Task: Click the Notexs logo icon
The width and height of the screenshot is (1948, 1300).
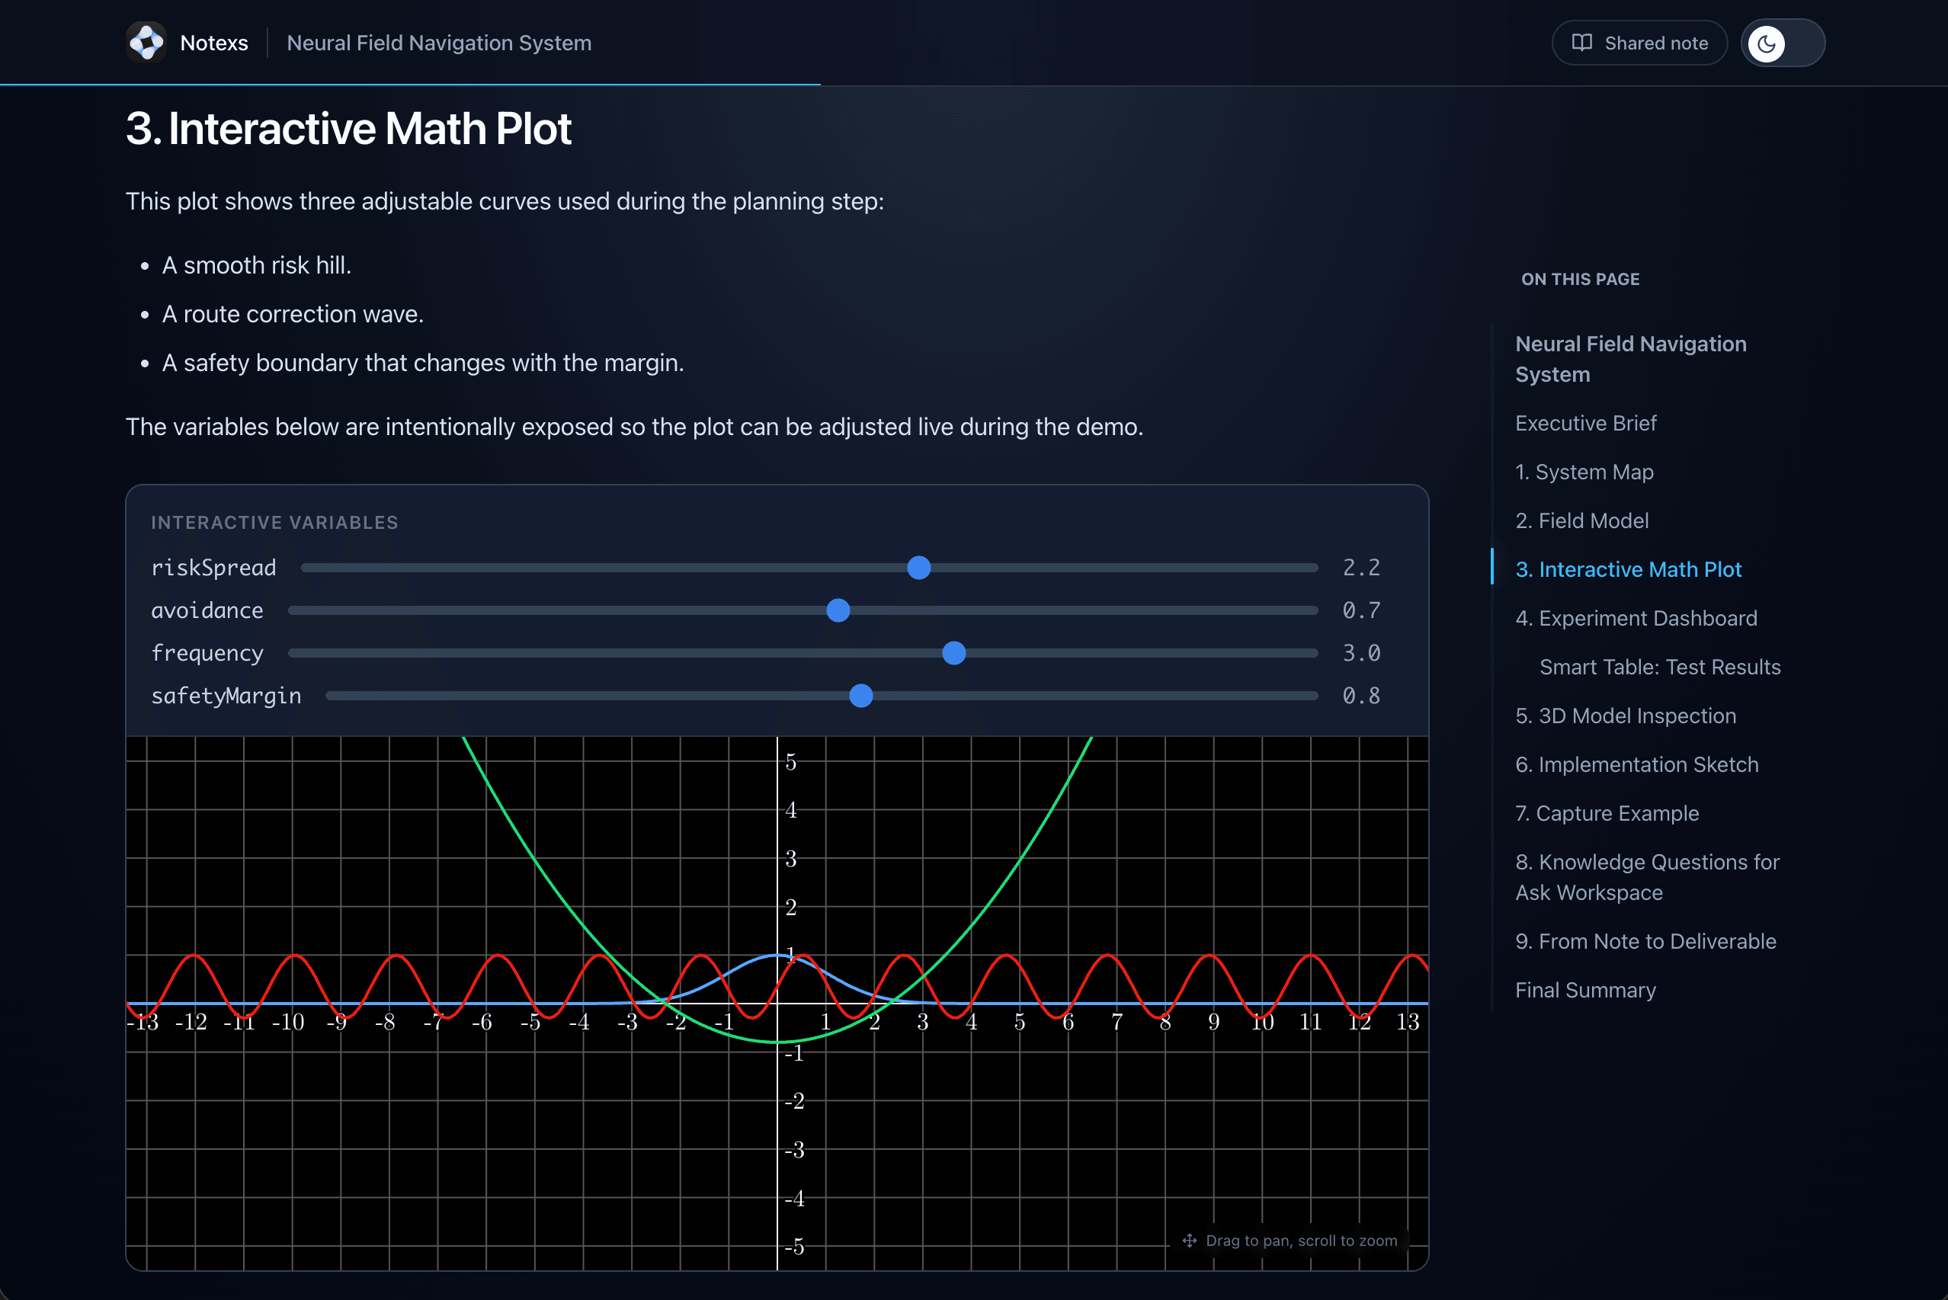Action: point(146,42)
